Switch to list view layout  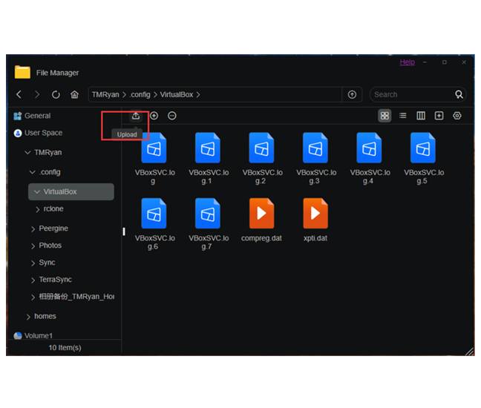click(x=402, y=116)
